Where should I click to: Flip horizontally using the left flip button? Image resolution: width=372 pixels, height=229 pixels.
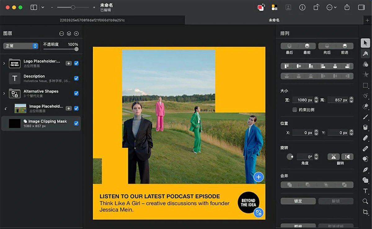(334, 157)
